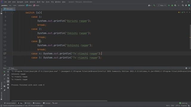The width and height of the screenshot is (191, 107).
Task: Run Main with the green play button
Action: click(x=169, y=5)
